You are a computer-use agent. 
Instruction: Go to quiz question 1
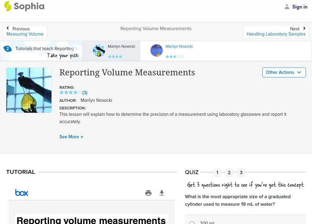[217, 173]
